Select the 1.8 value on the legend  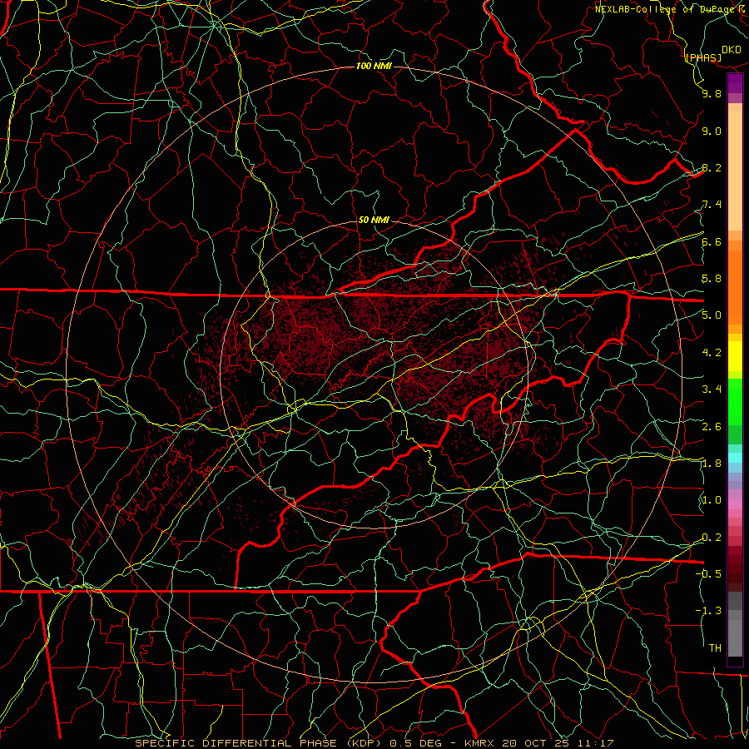click(x=712, y=464)
